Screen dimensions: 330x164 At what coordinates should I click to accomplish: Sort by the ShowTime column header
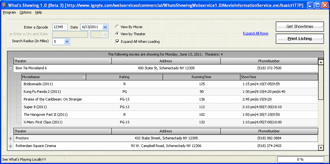point(279,77)
